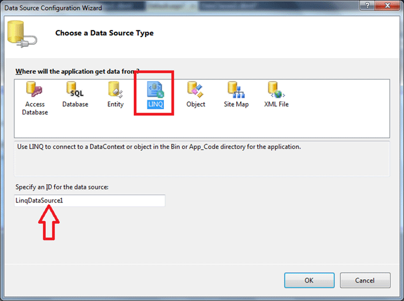
Task: Select the highlighted LINQ icon
Action: pos(155,89)
